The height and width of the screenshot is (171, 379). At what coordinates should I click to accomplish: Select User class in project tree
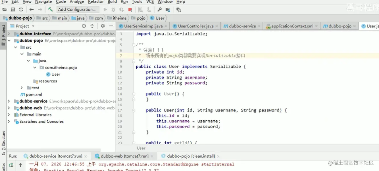tap(53, 74)
